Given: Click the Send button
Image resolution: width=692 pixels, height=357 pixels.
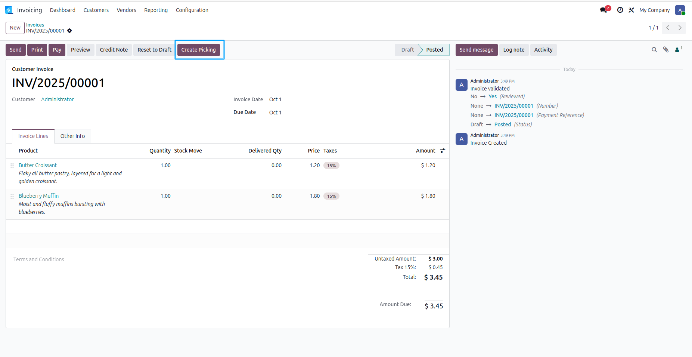Looking at the screenshot, I should [x=15, y=50].
